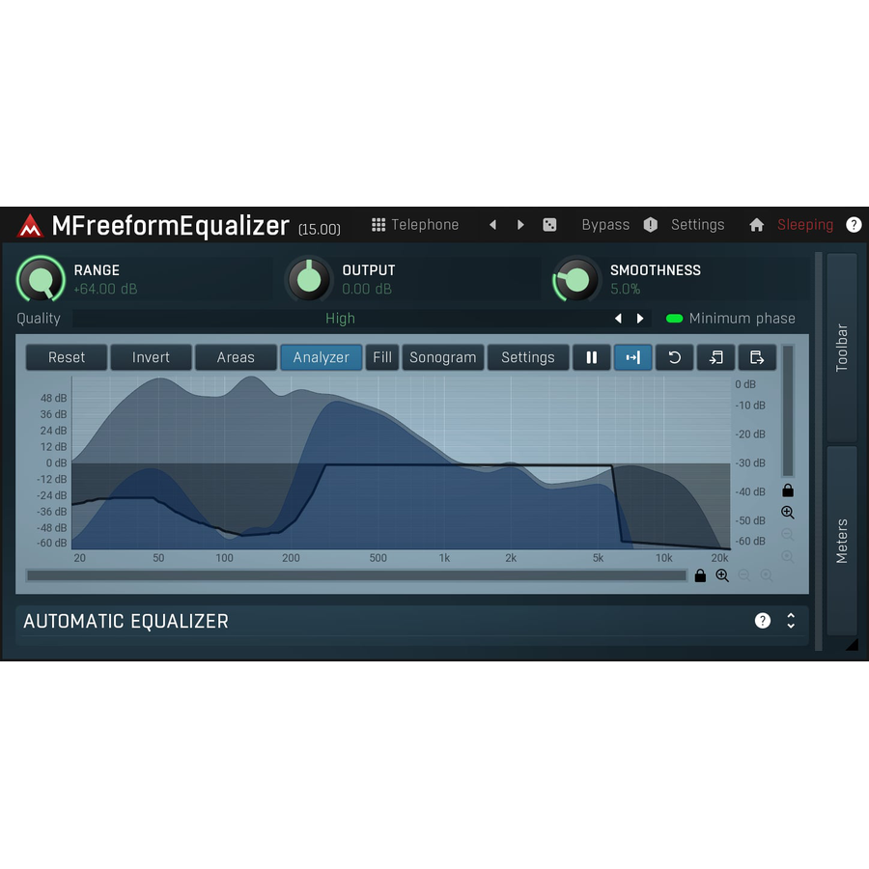
Task: Click the Smoothness knob
Action: [x=576, y=279]
